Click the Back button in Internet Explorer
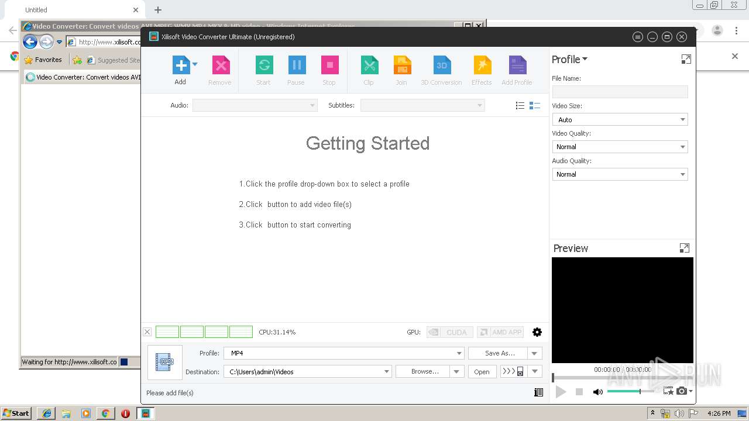This screenshot has height=421, width=749. (x=30, y=42)
